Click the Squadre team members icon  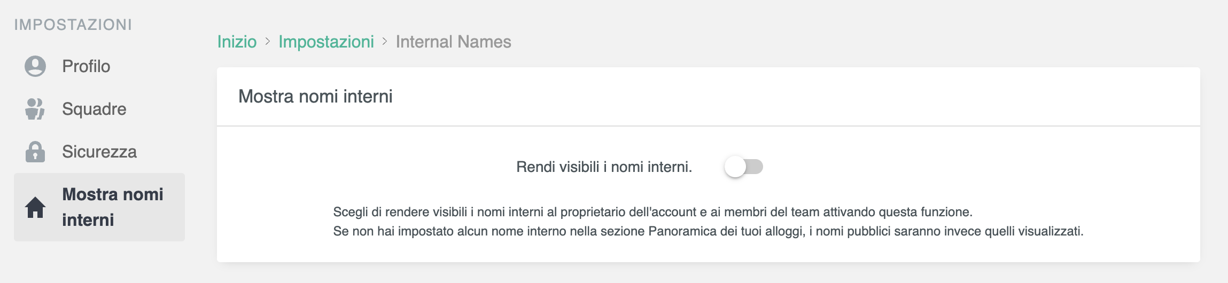[x=35, y=109]
